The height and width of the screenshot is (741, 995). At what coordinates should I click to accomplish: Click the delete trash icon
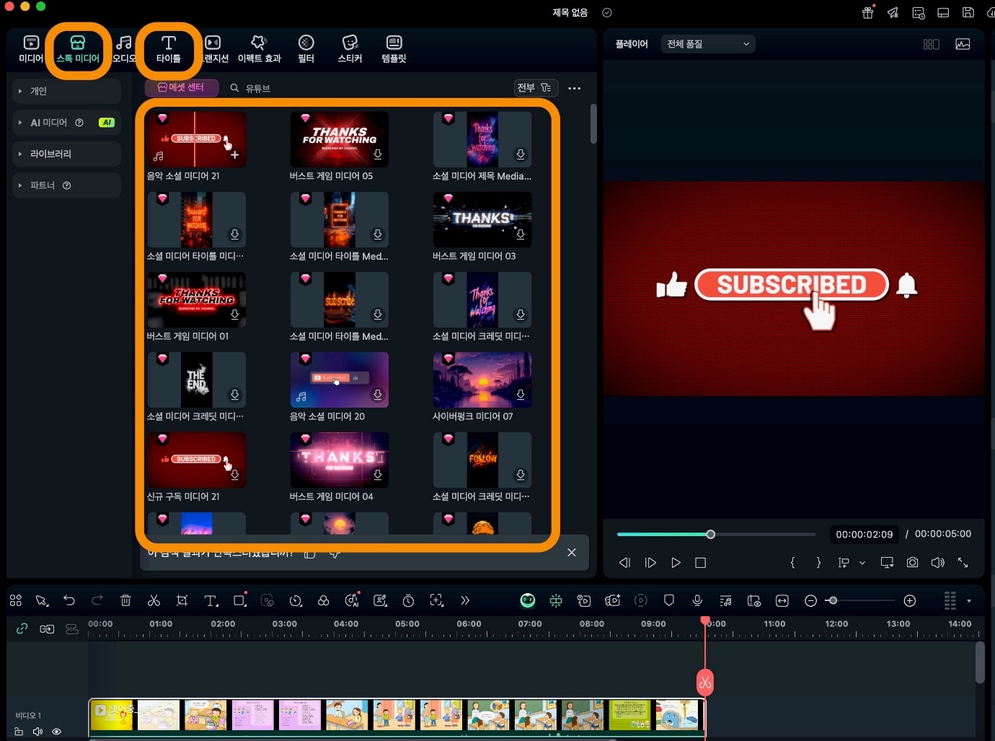[x=125, y=600]
